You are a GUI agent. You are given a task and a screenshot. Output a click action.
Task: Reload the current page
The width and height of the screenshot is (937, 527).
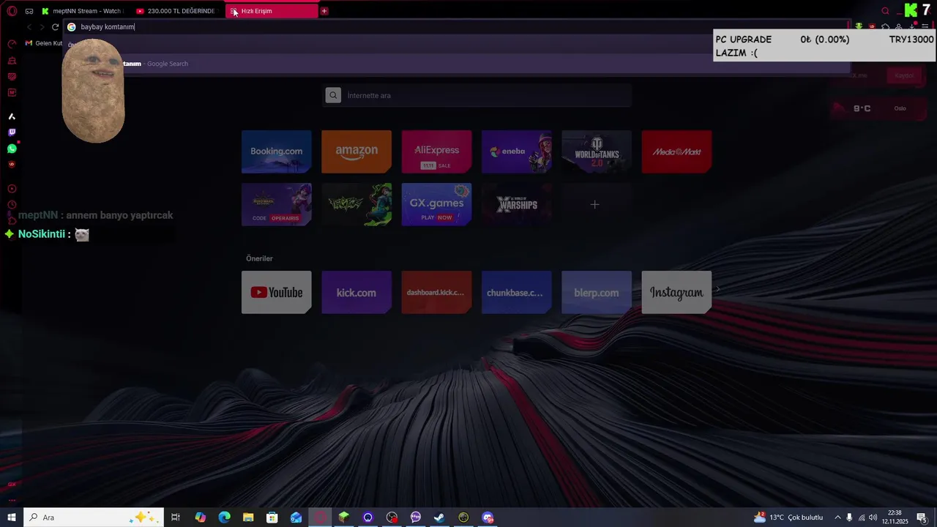click(x=55, y=27)
